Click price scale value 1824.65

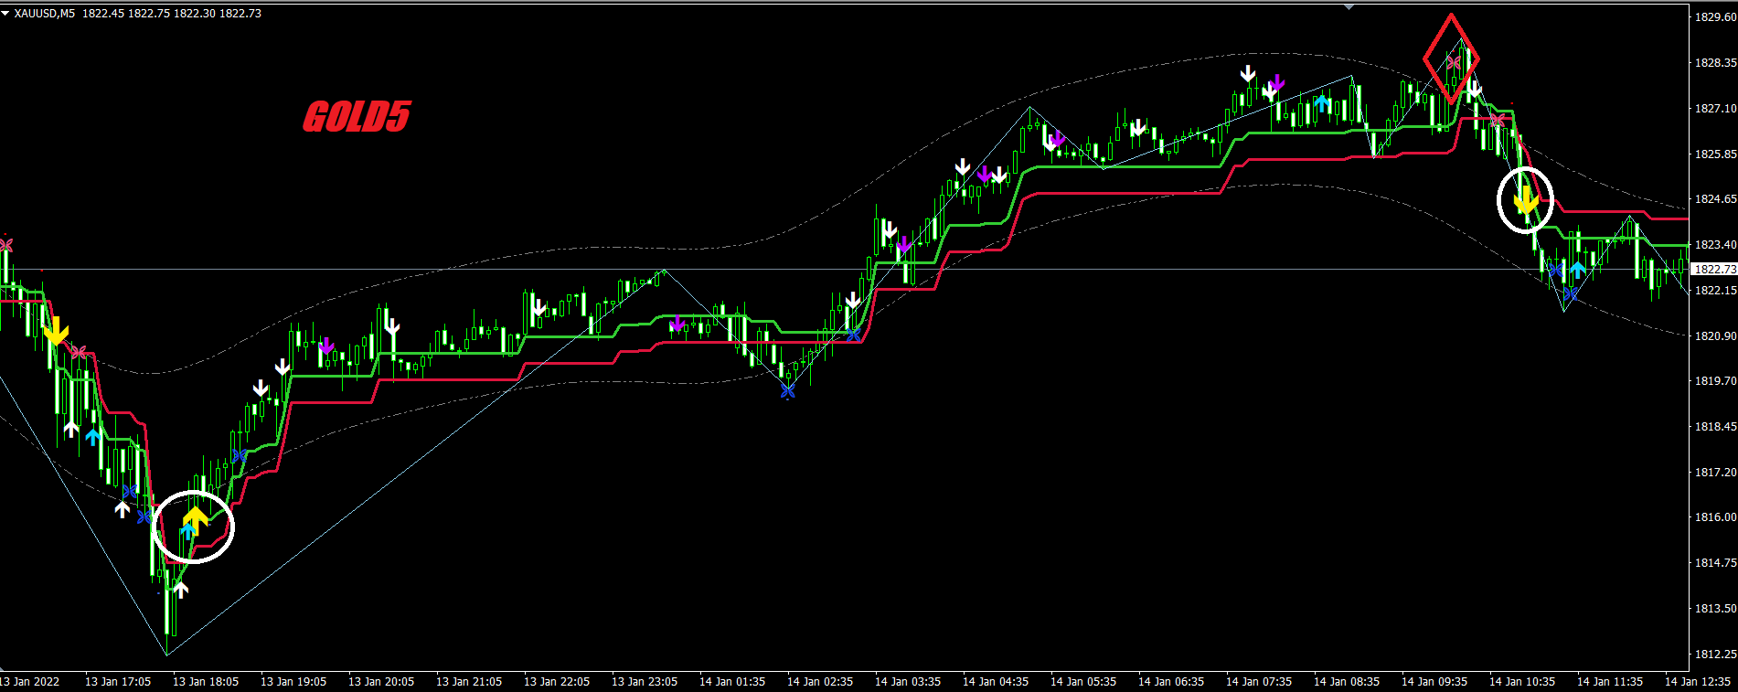(1716, 199)
